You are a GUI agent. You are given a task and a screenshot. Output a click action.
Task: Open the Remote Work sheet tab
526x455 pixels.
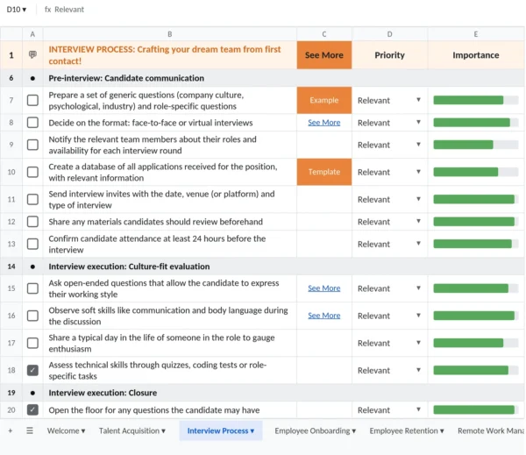(x=491, y=430)
